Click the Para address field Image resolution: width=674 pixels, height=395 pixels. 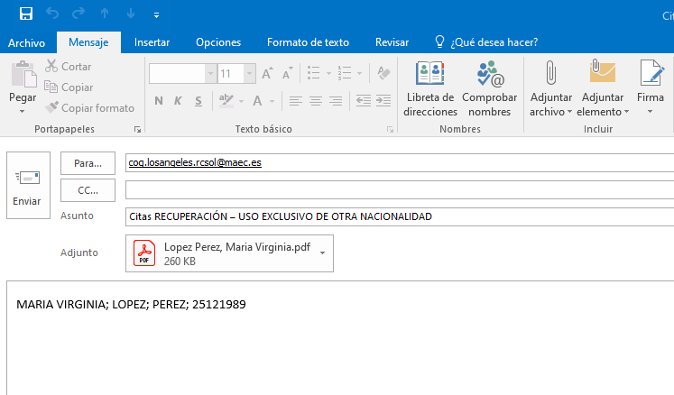[x=400, y=163]
